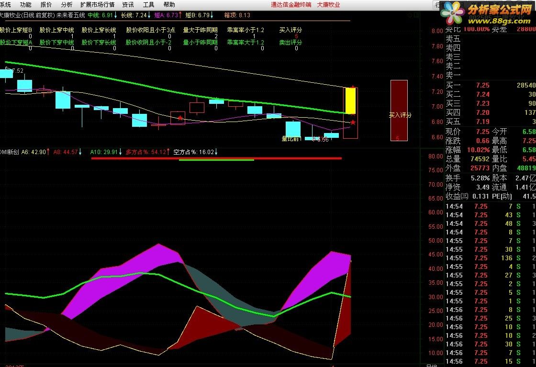Open the 分析 menu

[67, 4]
